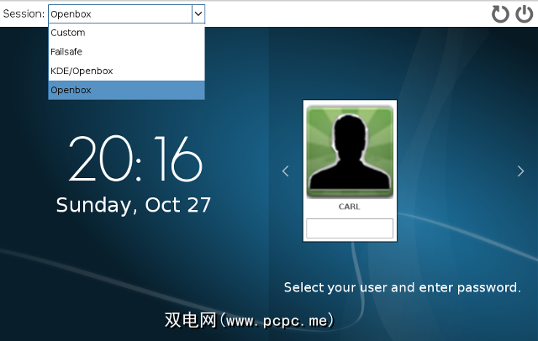Go to previous user with left arrow
538x341 pixels.
pyautogui.click(x=285, y=171)
